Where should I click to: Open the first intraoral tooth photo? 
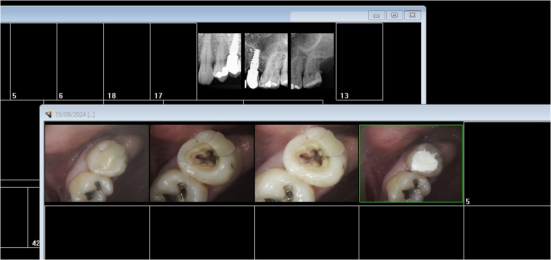[x=97, y=163]
